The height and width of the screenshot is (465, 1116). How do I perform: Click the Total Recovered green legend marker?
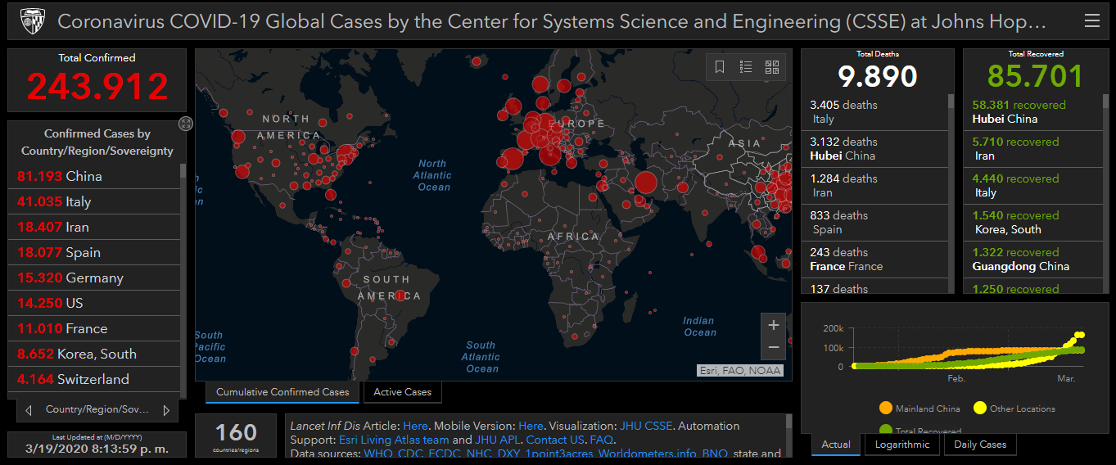click(885, 431)
